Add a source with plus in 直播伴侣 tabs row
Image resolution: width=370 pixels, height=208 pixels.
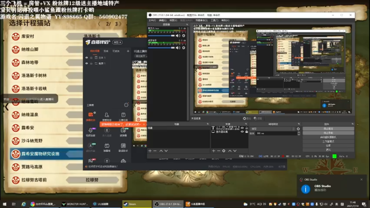coord(128,51)
